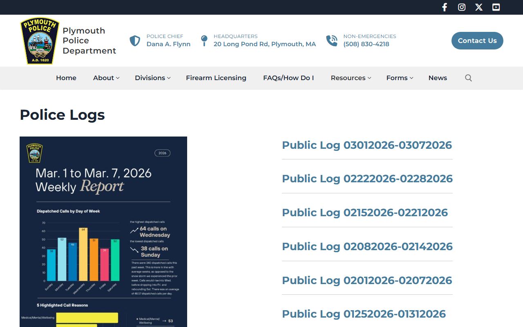This screenshot has height=327, width=523.
Task: Open the Resources menu
Action: pos(348,78)
